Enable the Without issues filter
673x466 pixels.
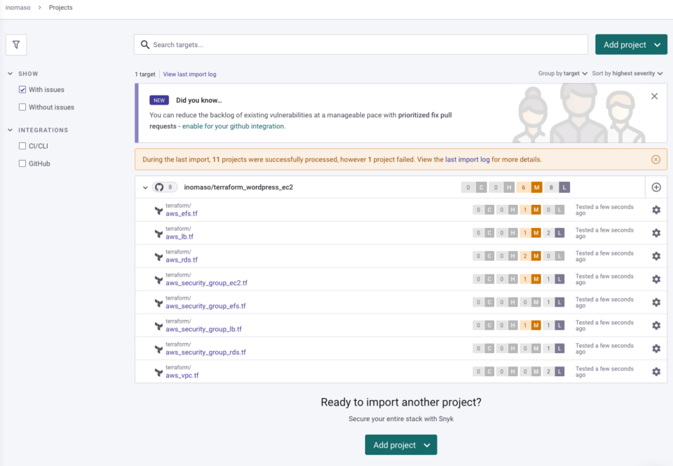pyautogui.click(x=22, y=107)
